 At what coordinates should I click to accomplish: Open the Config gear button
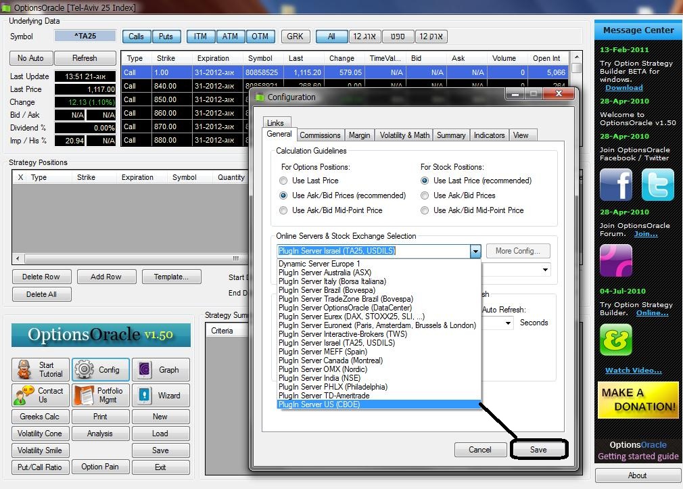(x=100, y=370)
